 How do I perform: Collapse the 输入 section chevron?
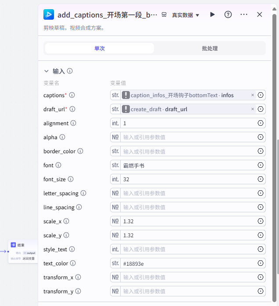coord(46,71)
